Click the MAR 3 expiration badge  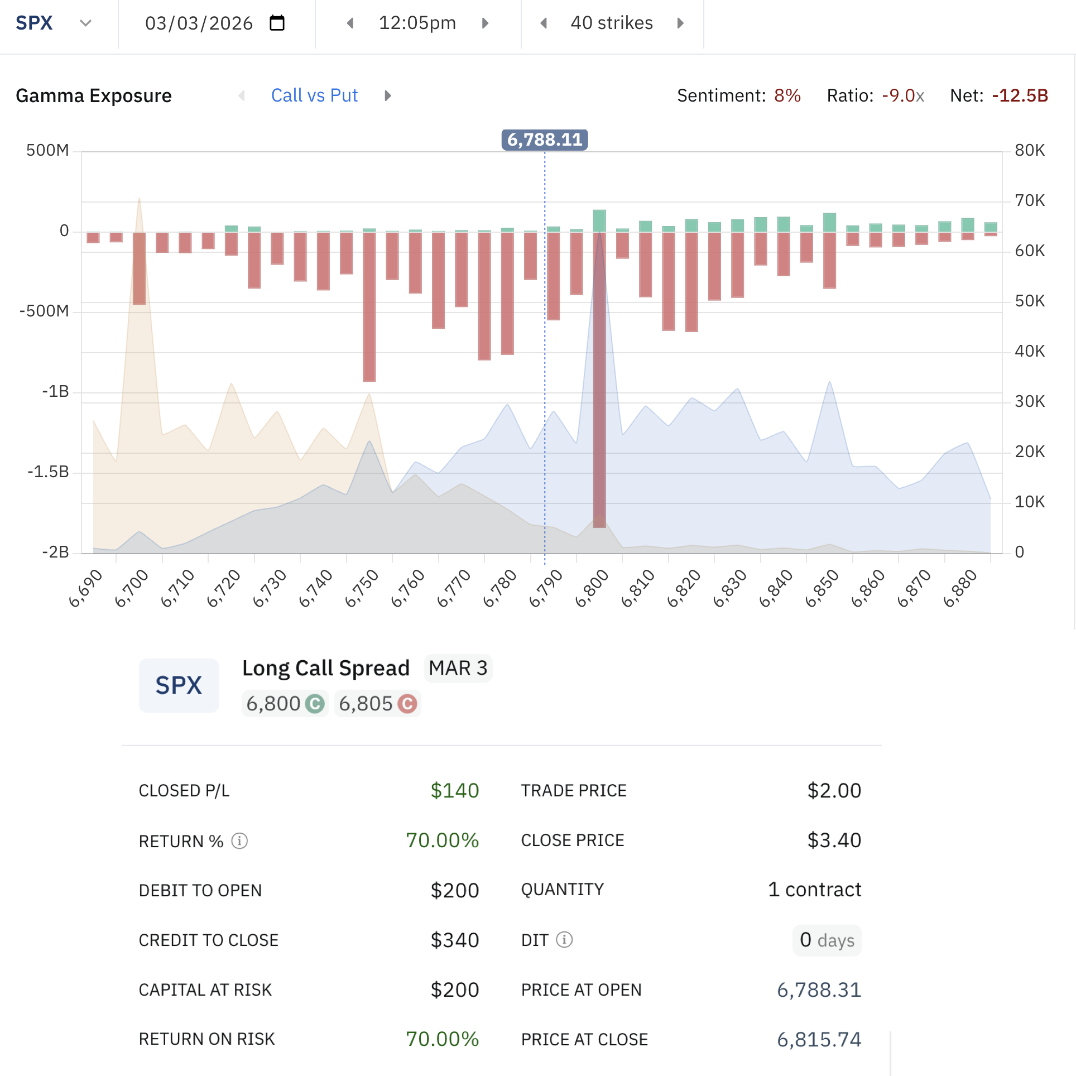pos(458,668)
